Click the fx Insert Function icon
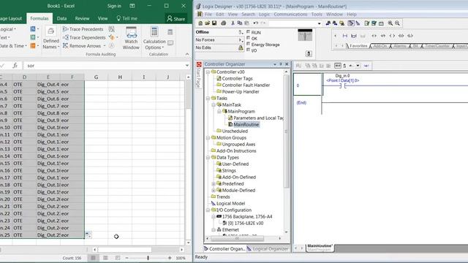Viewport: 468px width, 263px height. tap(15, 66)
